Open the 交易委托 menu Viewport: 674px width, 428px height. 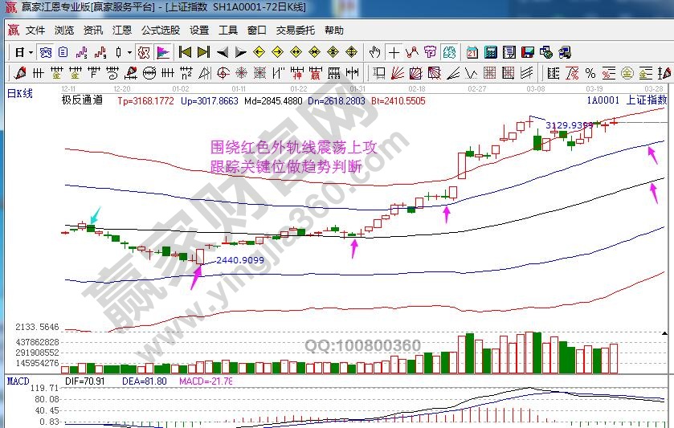(x=296, y=31)
